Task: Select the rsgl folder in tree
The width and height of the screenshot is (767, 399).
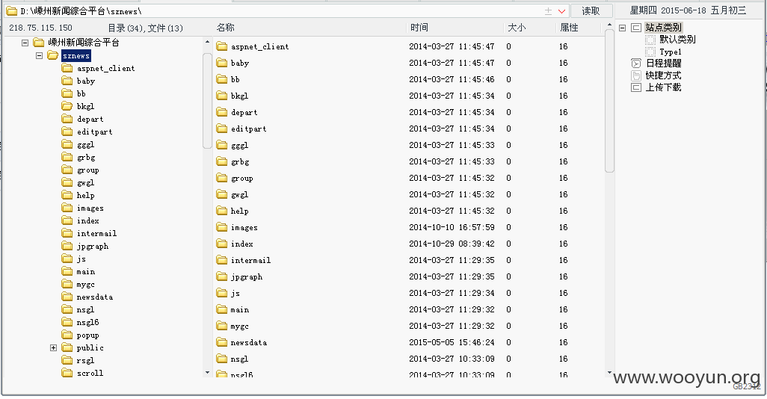Action: 86,361
